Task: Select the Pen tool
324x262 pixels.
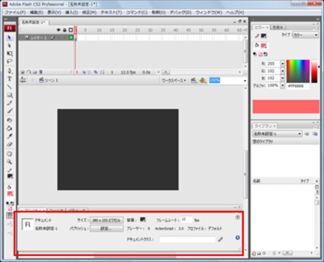Action: pyautogui.click(x=9, y=71)
